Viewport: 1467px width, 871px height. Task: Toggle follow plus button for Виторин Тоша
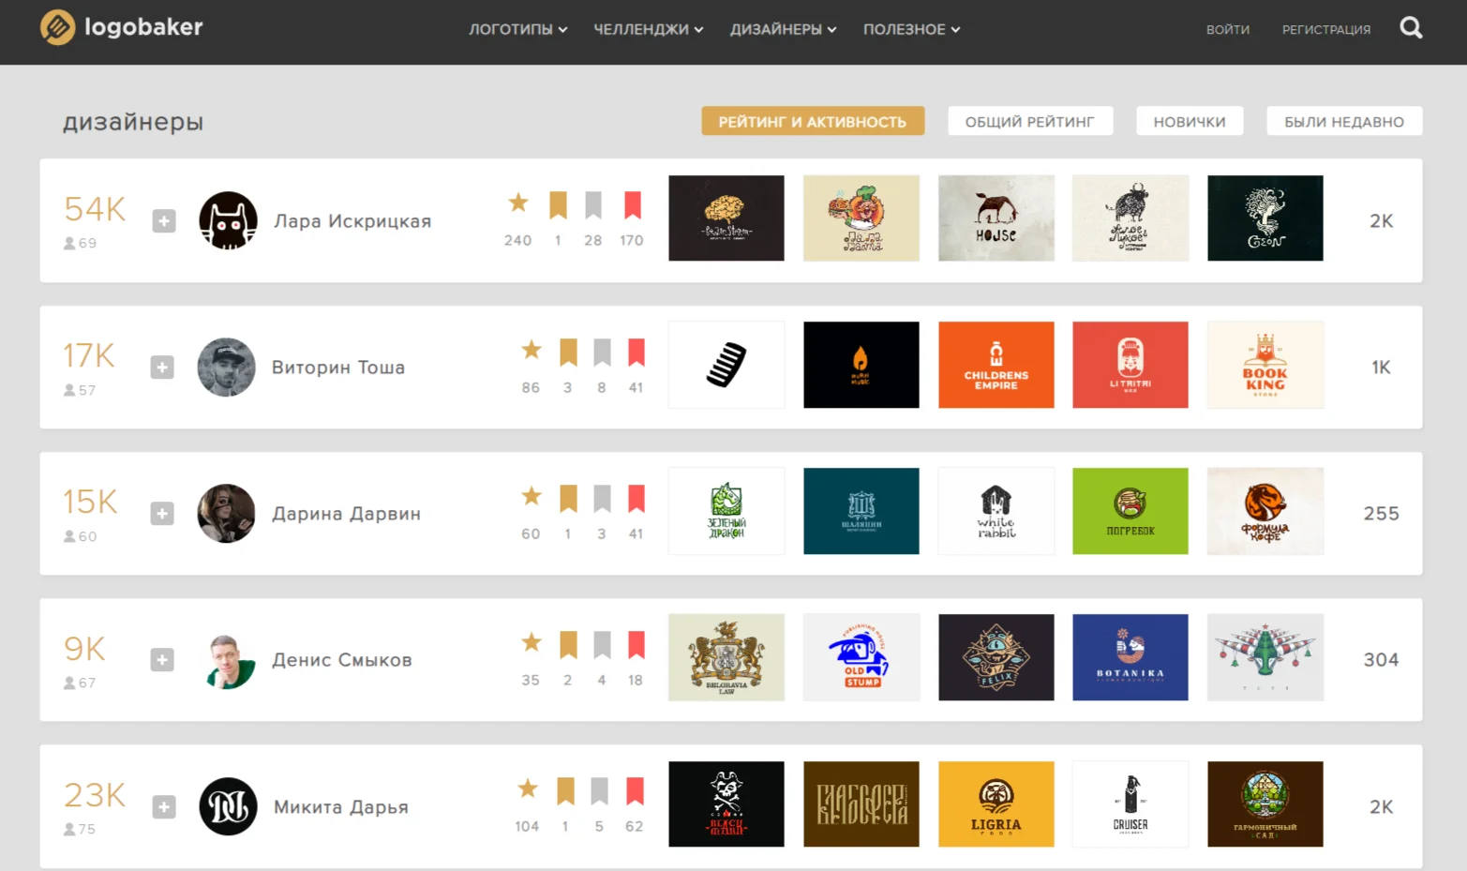162,368
